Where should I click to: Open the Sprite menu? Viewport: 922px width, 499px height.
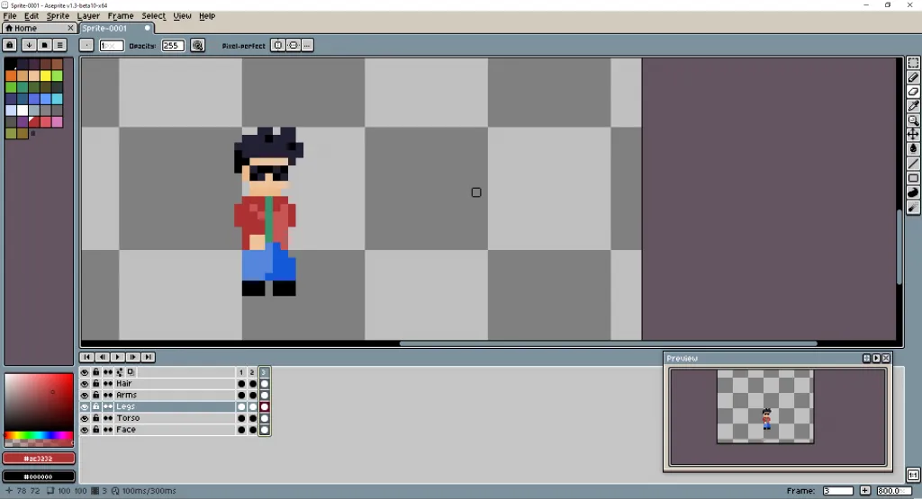click(58, 16)
